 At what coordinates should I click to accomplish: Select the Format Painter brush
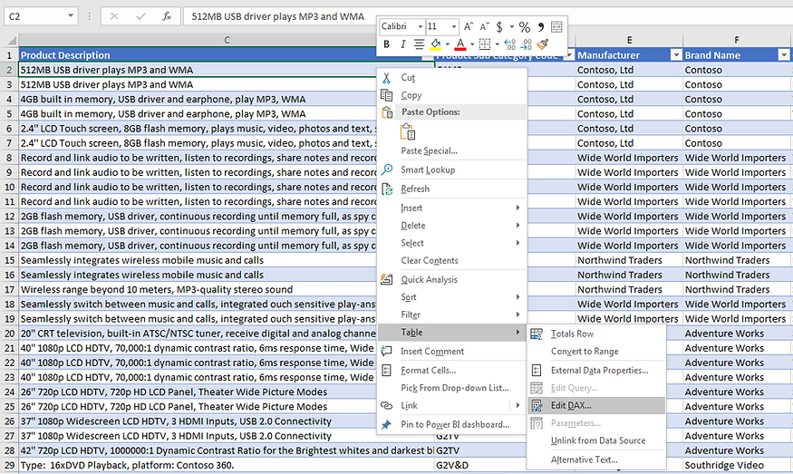click(543, 44)
